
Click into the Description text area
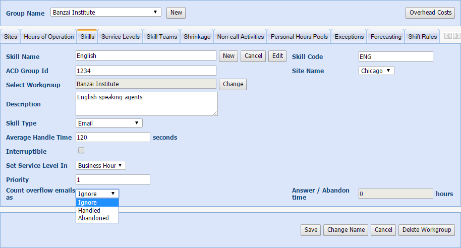tap(146, 103)
